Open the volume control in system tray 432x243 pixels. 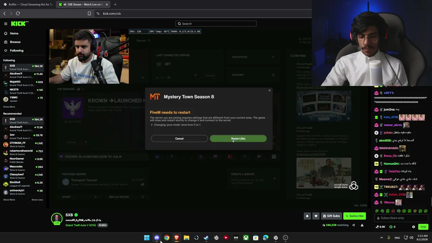point(411,238)
